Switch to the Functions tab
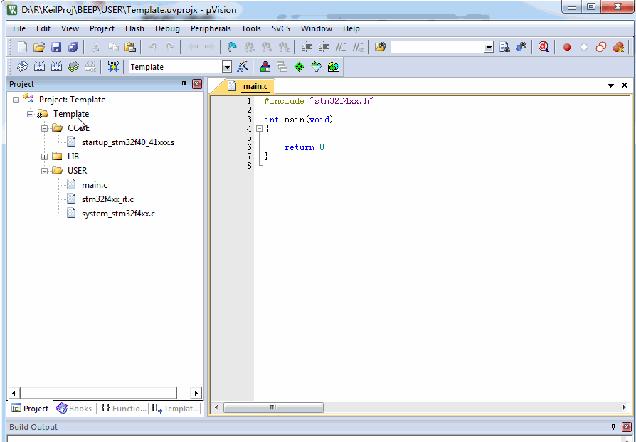Viewport: 636px width, 442px height. coord(124,409)
